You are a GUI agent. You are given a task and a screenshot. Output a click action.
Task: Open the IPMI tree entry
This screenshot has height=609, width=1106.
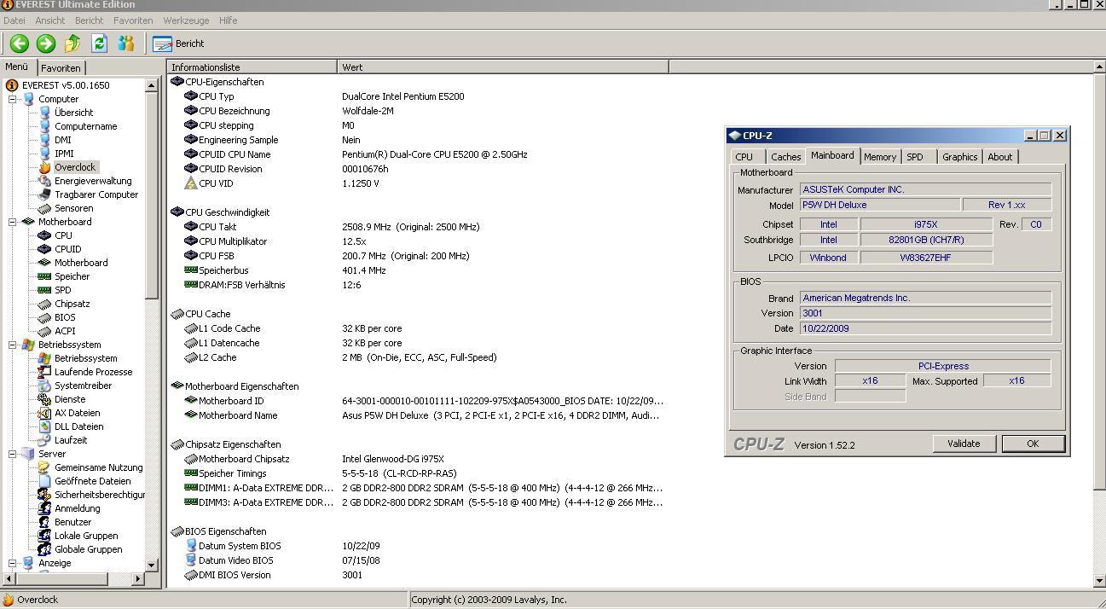click(x=63, y=154)
